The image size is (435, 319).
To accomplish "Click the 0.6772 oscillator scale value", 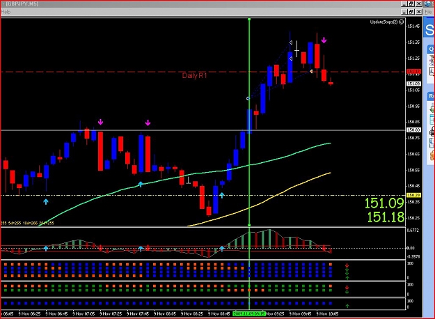I will coord(413,230).
